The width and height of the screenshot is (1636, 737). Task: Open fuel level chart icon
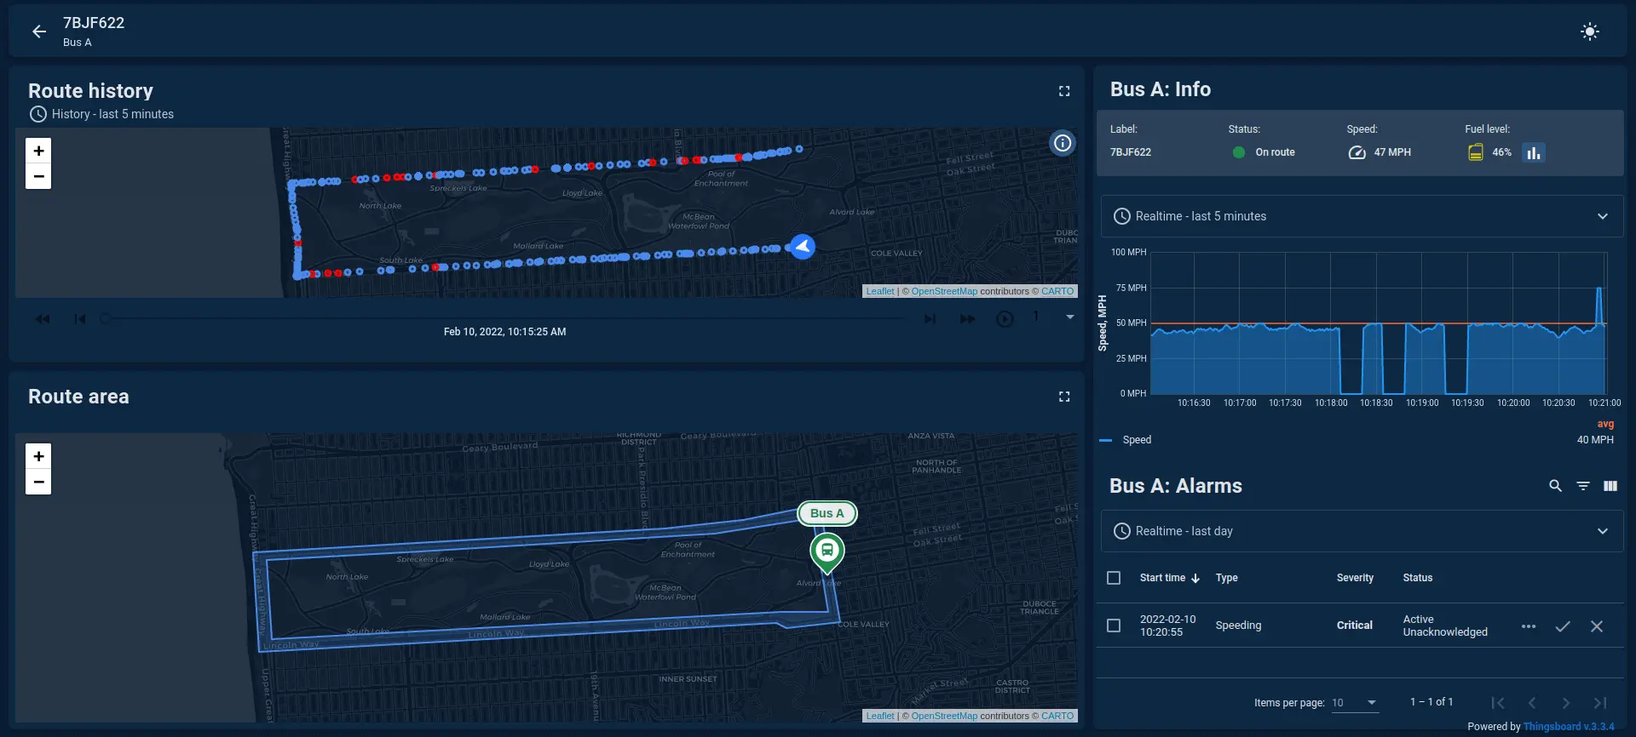pyautogui.click(x=1533, y=152)
